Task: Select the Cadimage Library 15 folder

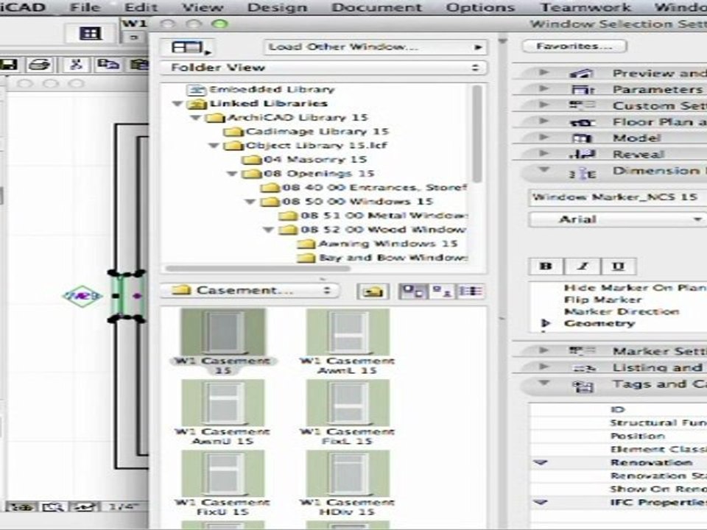Action: [306, 132]
